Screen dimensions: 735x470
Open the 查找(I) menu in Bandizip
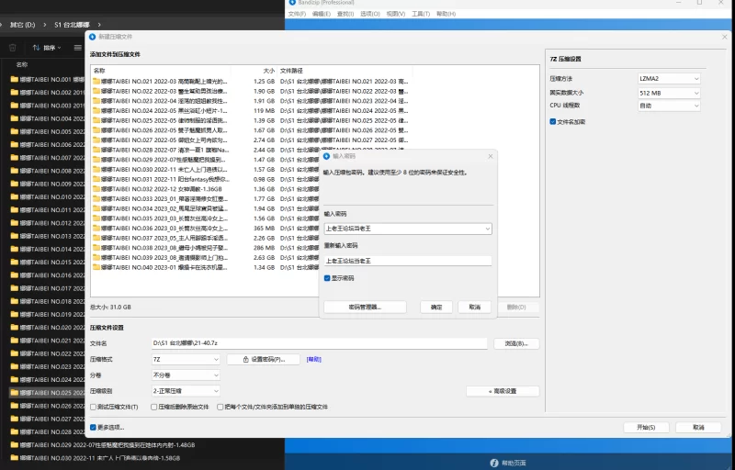345,14
